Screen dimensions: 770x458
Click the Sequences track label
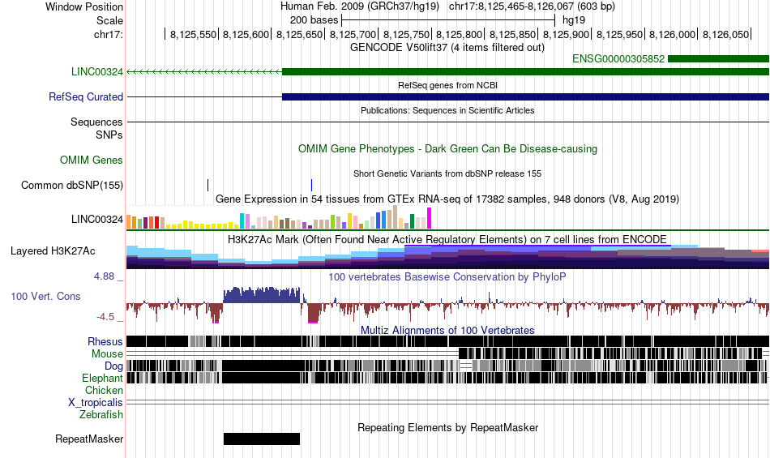point(96,122)
